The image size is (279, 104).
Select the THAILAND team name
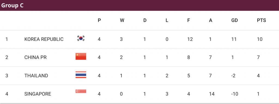[x=36, y=76]
